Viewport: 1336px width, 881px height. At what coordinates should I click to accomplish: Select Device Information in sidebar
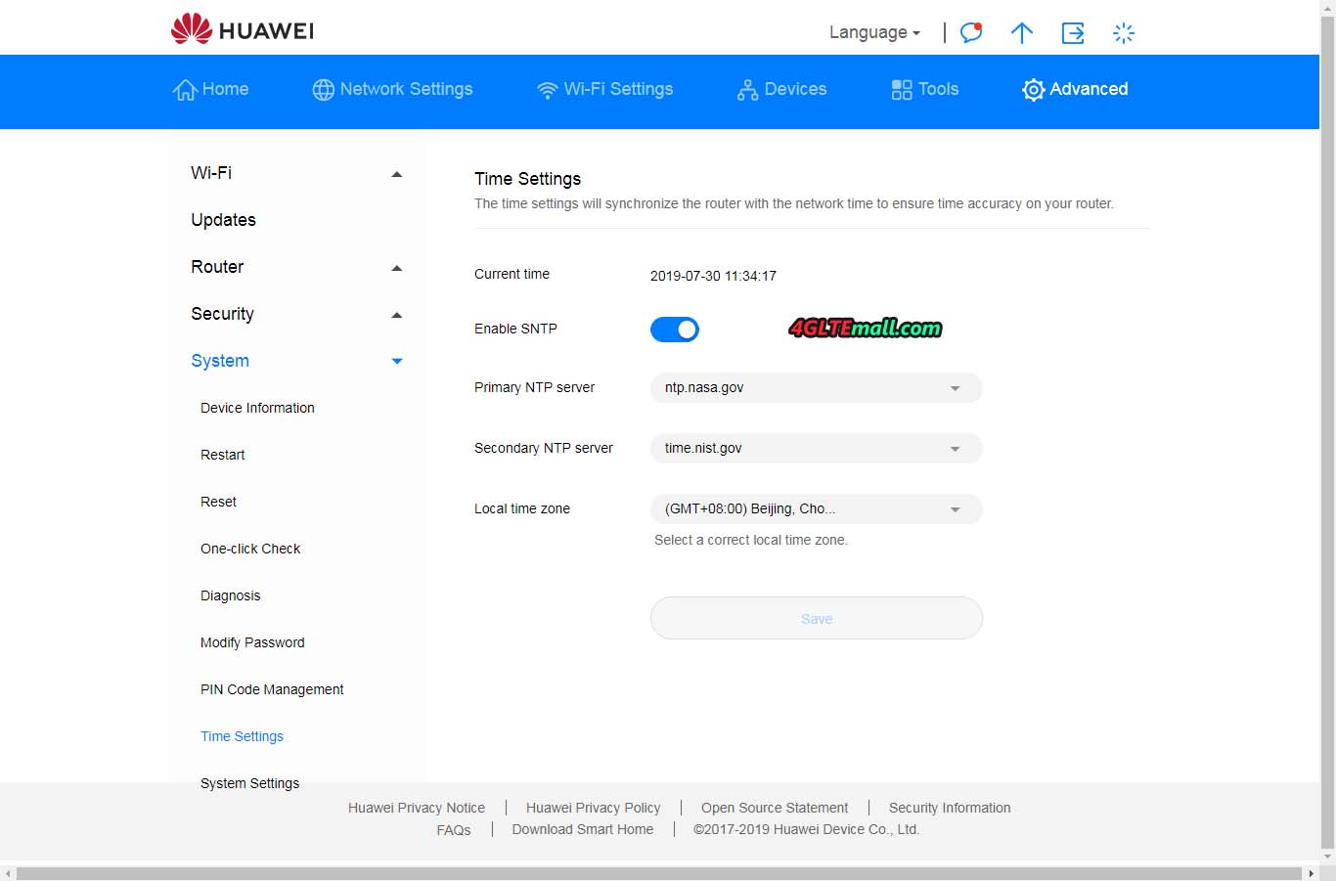(257, 408)
